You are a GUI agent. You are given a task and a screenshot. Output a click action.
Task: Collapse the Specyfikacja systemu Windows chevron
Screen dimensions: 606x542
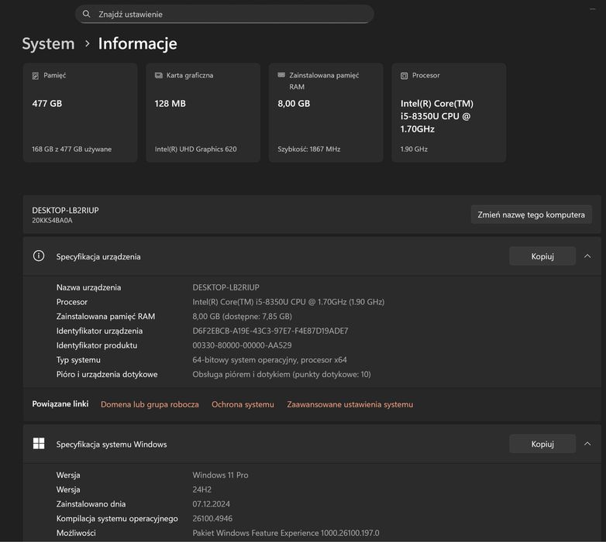coord(587,444)
